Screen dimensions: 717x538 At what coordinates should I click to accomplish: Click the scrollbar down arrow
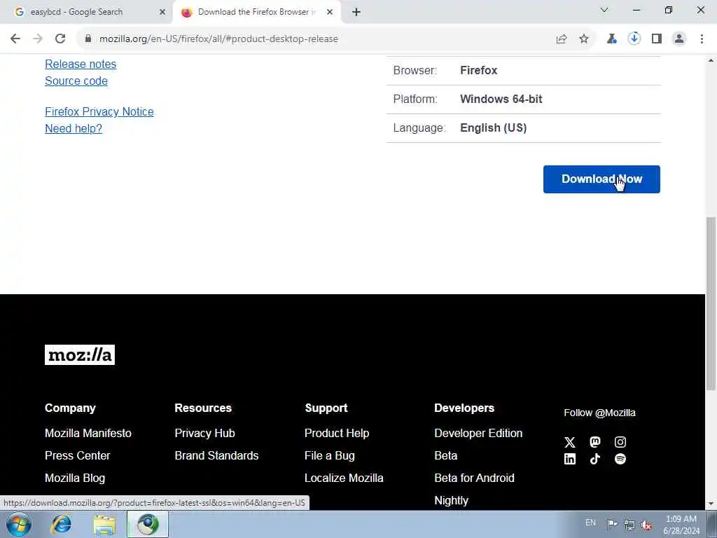711,504
